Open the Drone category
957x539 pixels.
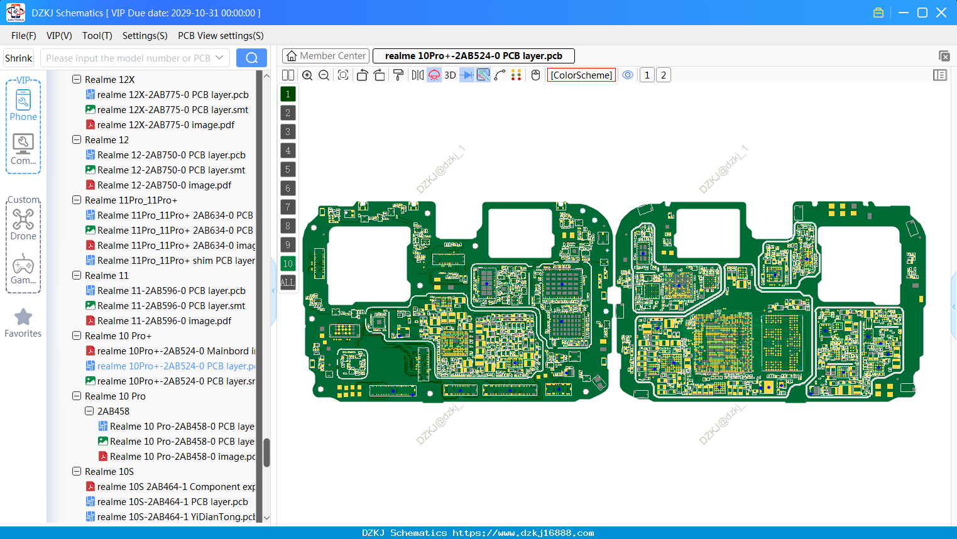coord(23,224)
